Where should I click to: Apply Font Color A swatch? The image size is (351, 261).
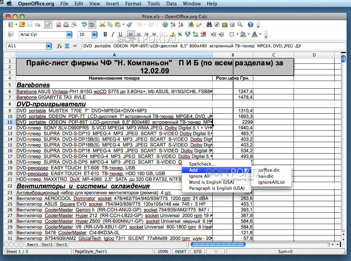(255, 34)
